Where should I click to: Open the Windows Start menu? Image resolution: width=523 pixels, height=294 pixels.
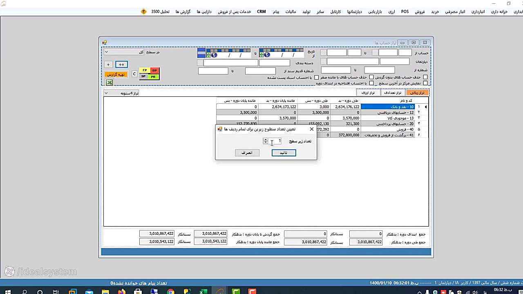pyautogui.click(x=7, y=292)
